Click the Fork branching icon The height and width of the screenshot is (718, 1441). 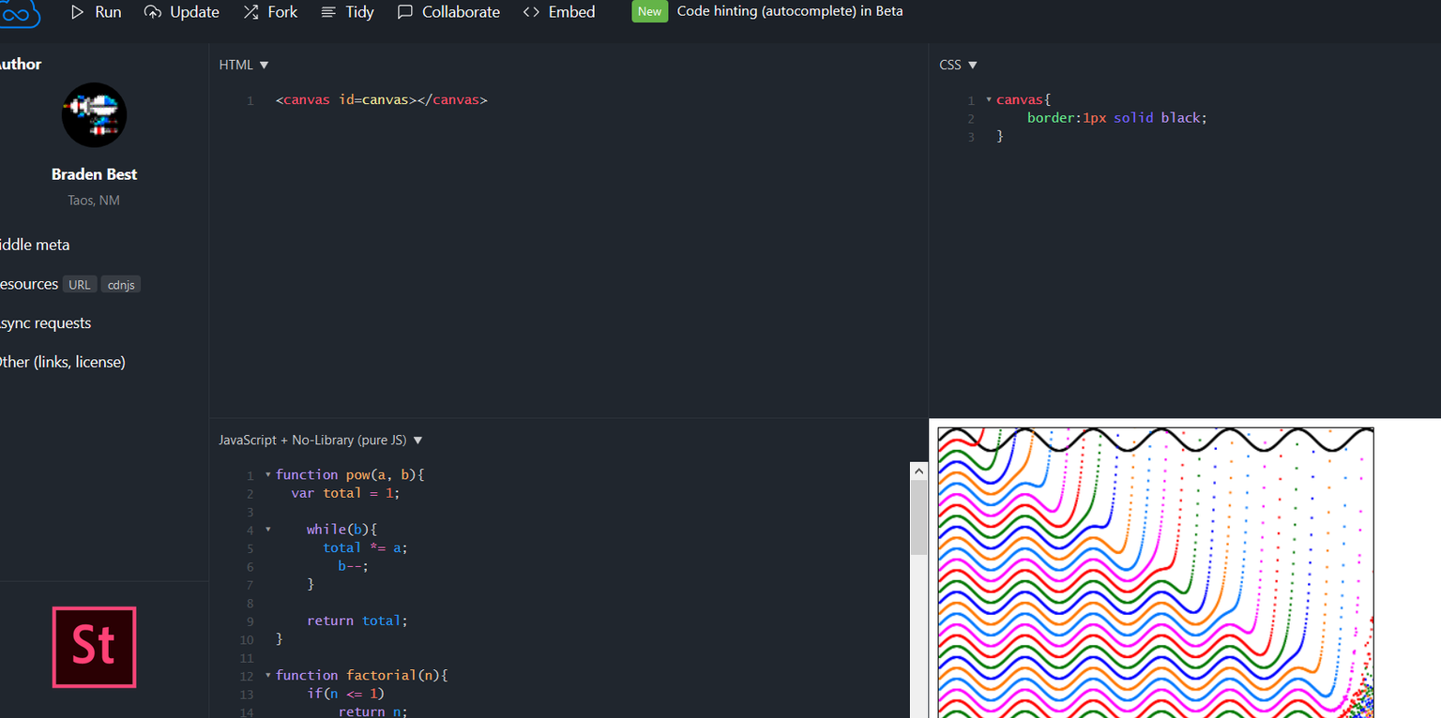pyautogui.click(x=250, y=12)
